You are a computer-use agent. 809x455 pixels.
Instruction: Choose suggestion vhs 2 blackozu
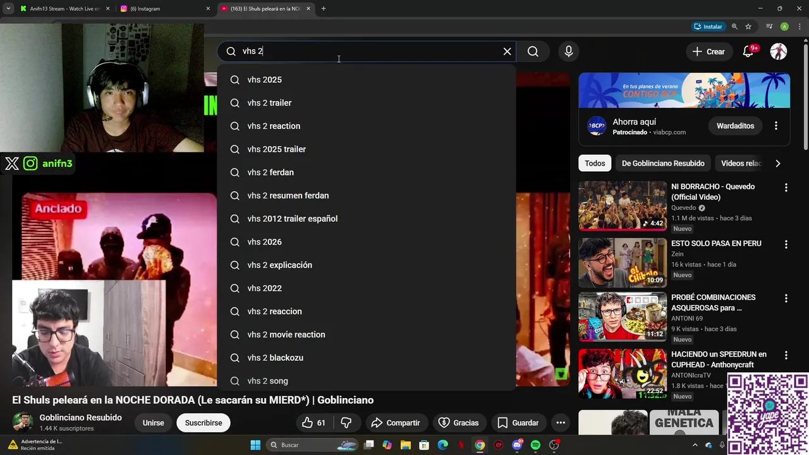coord(367,358)
